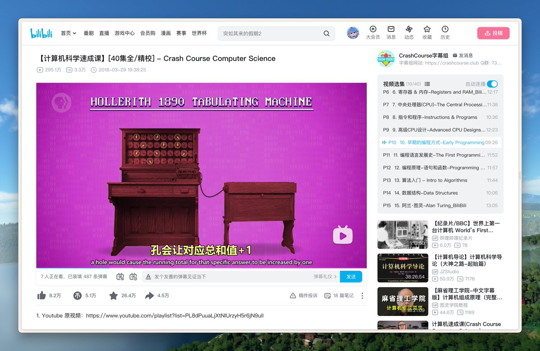
Task: Give coins with the coin icon
Action: click(77, 295)
